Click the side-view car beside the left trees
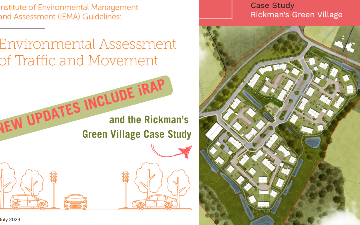 [x=29, y=202]
